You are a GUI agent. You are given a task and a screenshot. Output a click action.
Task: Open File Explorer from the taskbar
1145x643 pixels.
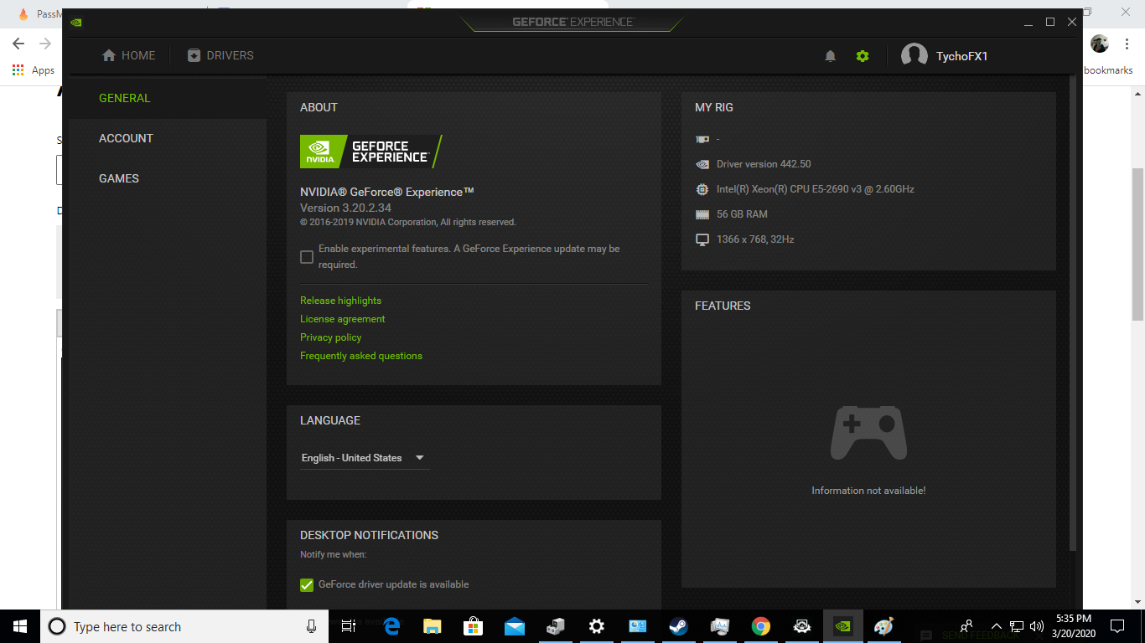tap(433, 626)
